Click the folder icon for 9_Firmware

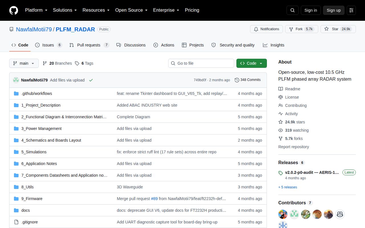pyautogui.click(x=16, y=199)
